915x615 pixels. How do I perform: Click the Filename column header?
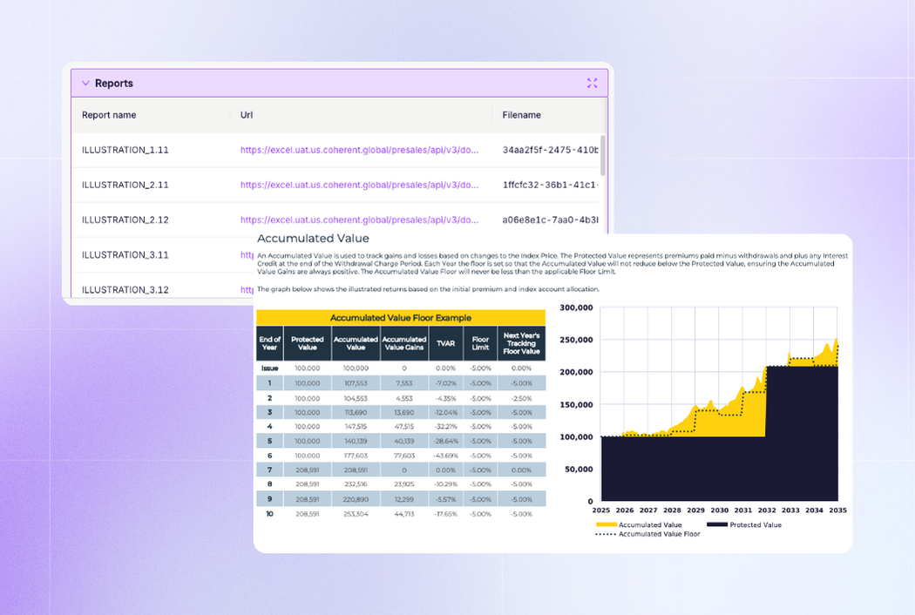click(x=521, y=115)
